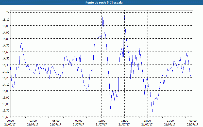Click the 13,80 scale label
Viewport: 203px width, 127px height.
[x=6, y=104]
